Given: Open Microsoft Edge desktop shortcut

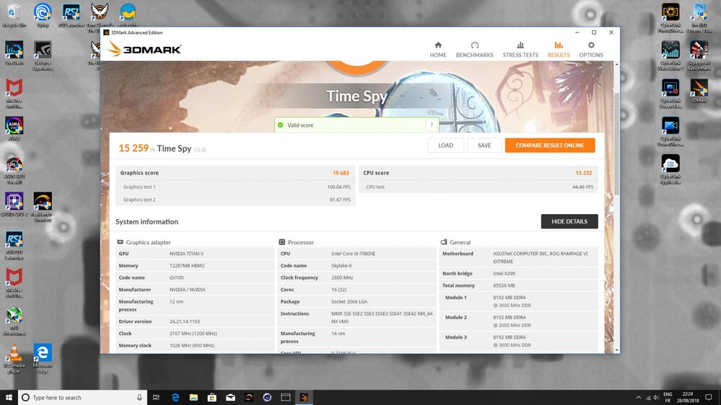Looking at the screenshot, I should [x=43, y=359].
